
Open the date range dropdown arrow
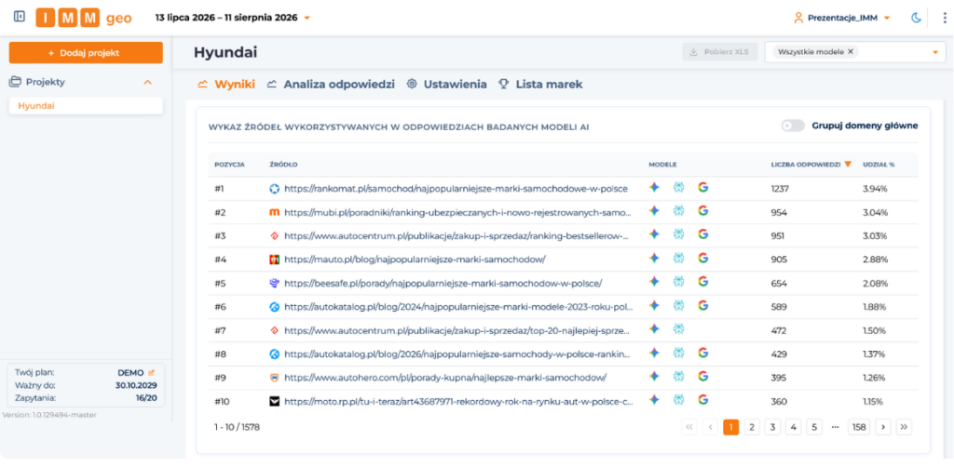coord(307,18)
